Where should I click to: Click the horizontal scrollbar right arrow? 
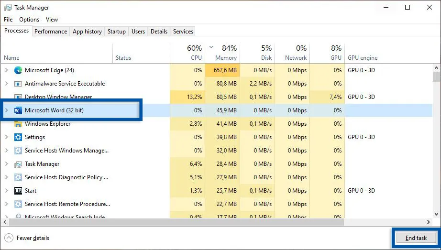click(x=429, y=222)
